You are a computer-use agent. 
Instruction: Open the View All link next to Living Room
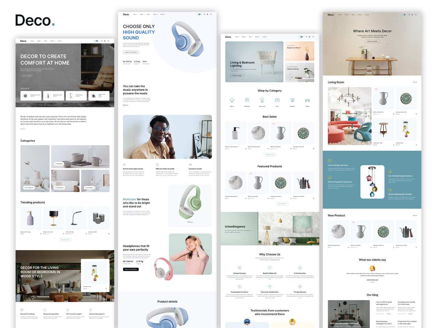[x=415, y=82]
